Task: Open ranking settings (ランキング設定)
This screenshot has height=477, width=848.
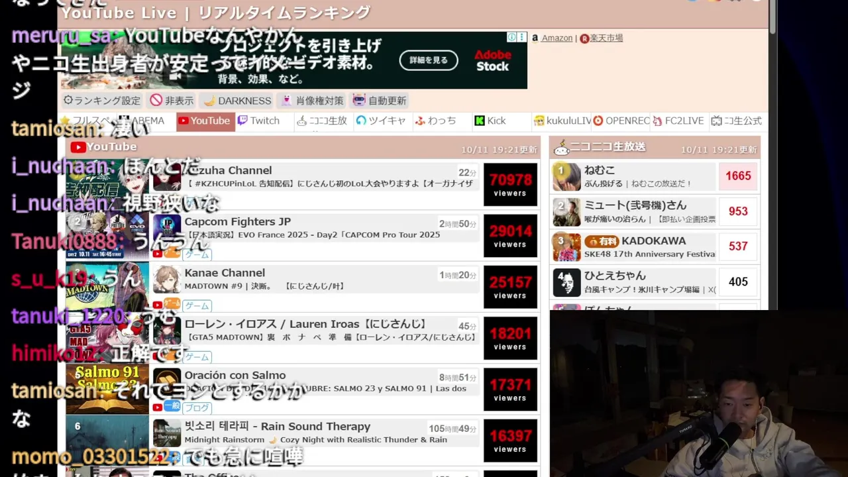Action: (x=102, y=101)
